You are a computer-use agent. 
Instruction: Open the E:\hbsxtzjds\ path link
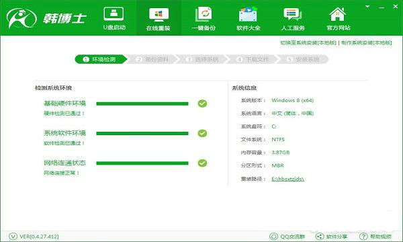pos(288,179)
